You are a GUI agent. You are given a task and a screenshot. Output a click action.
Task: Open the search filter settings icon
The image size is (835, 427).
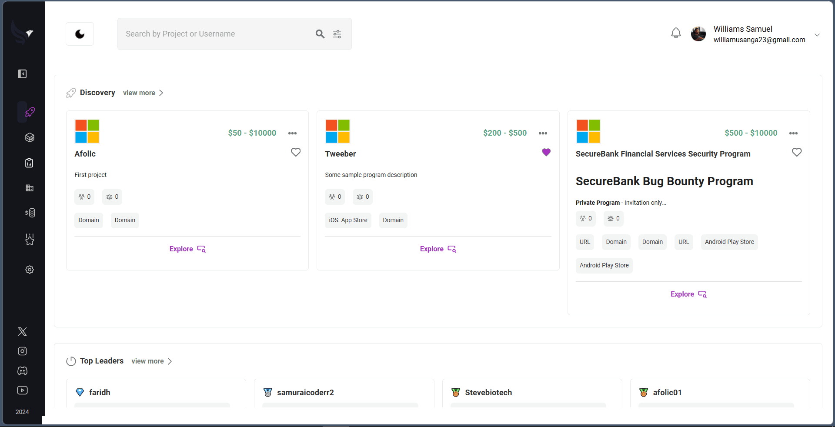click(337, 34)
